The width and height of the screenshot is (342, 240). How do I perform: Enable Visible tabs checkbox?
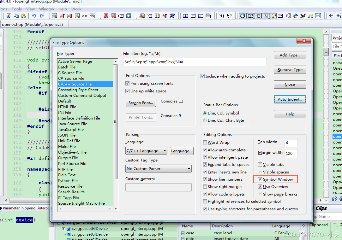click(x=260, y=164)
